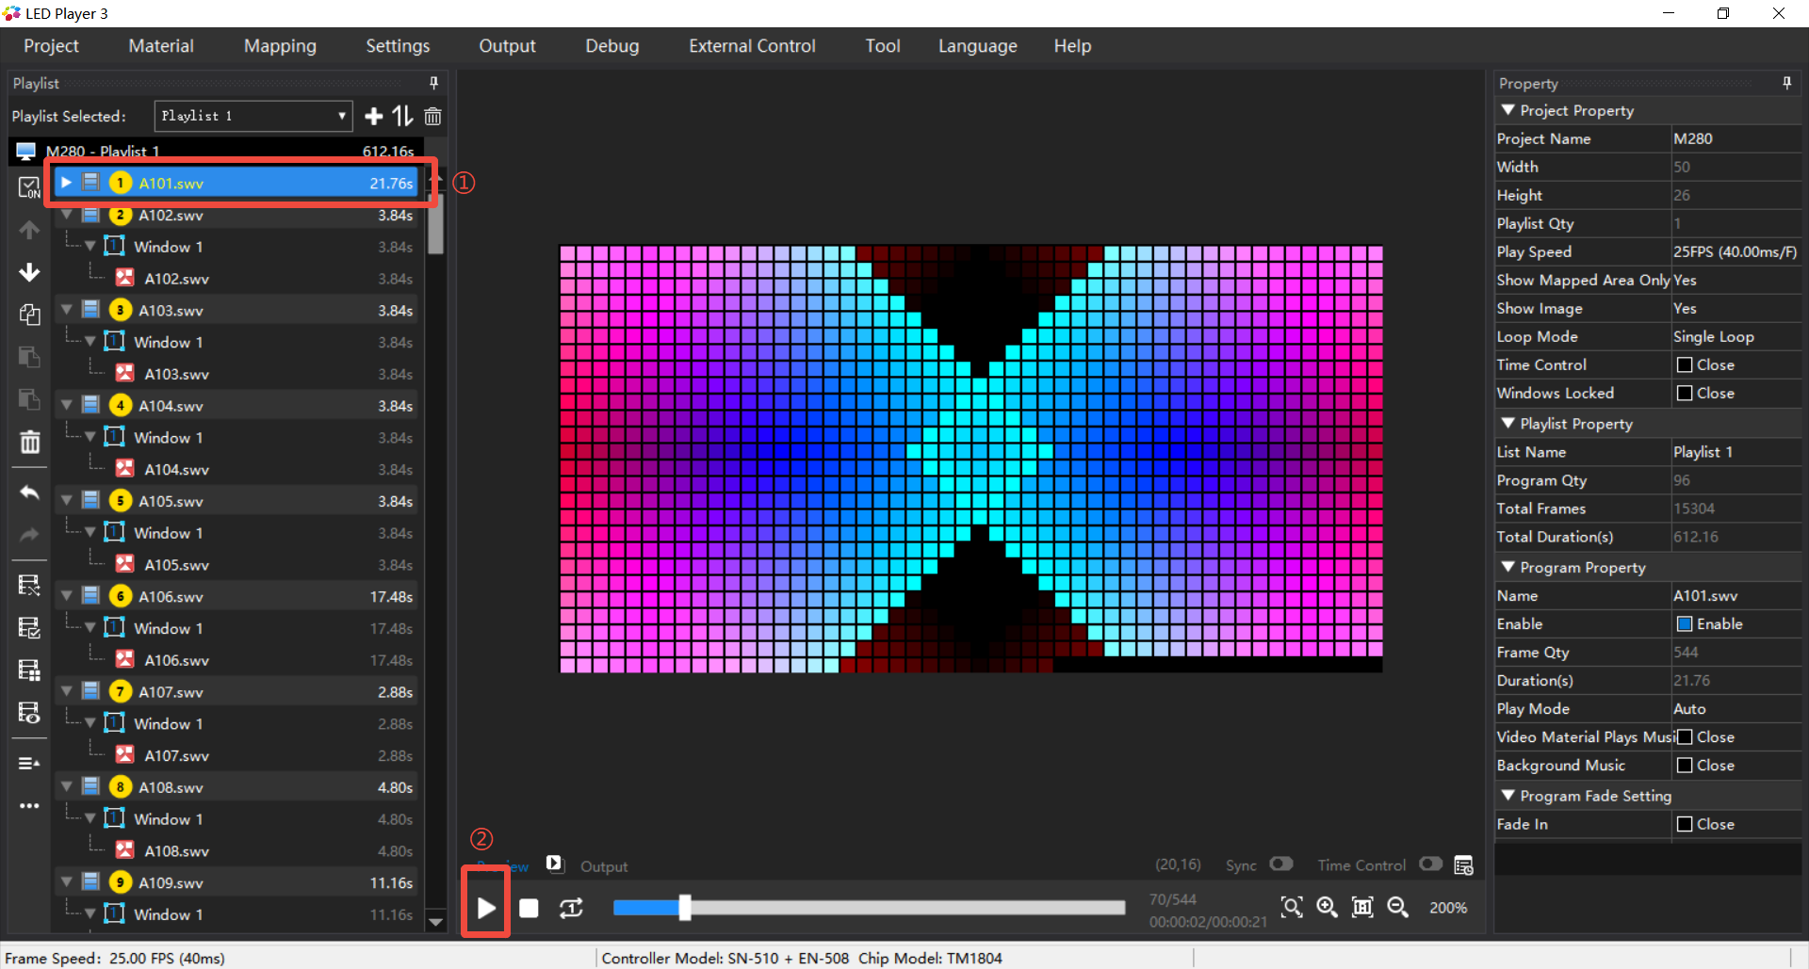Check the Windows Locked checkbox

tap(1685, 394)
